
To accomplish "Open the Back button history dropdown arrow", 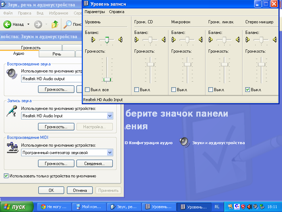I will click(x=28, y=24).
